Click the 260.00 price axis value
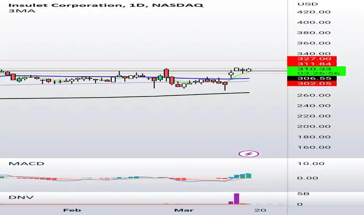 (x=314, y=95)
